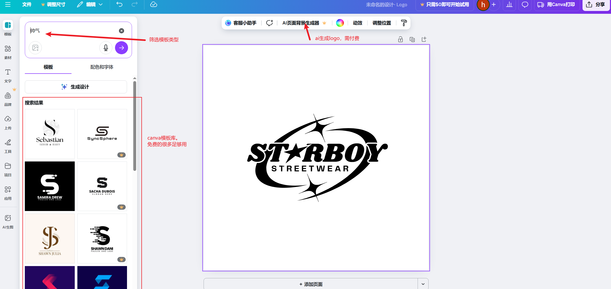
Task: Click the undo arrow in top bar
Action: [x=119, y=4]
